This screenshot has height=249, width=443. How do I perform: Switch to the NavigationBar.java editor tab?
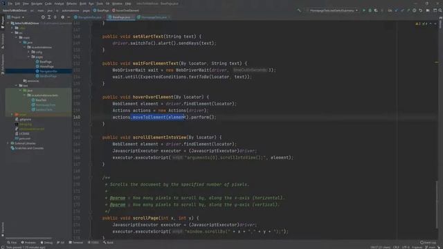point(89,17)
